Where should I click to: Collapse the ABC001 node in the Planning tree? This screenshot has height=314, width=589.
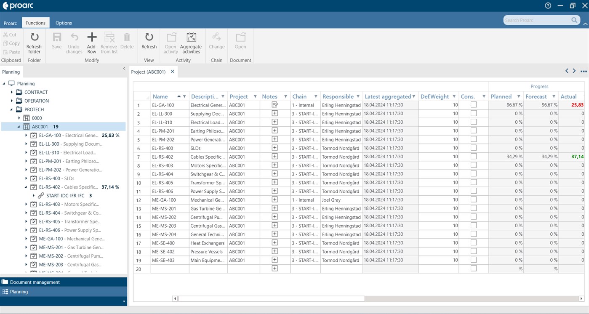coord(18,126)
